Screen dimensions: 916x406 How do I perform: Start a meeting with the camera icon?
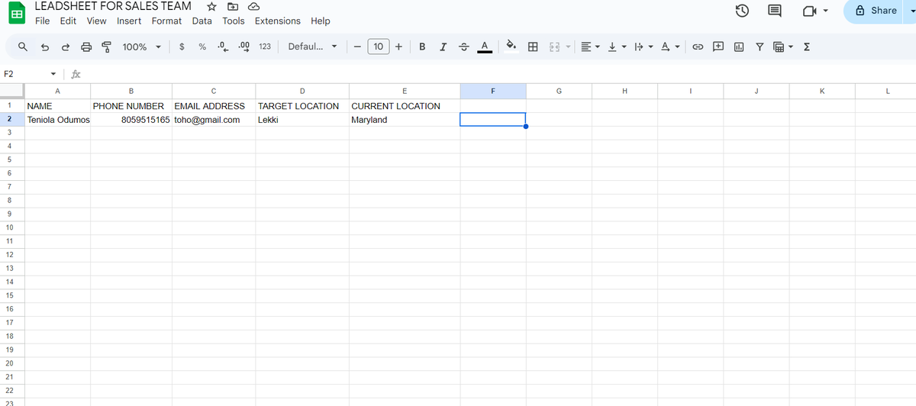(808, 11)
